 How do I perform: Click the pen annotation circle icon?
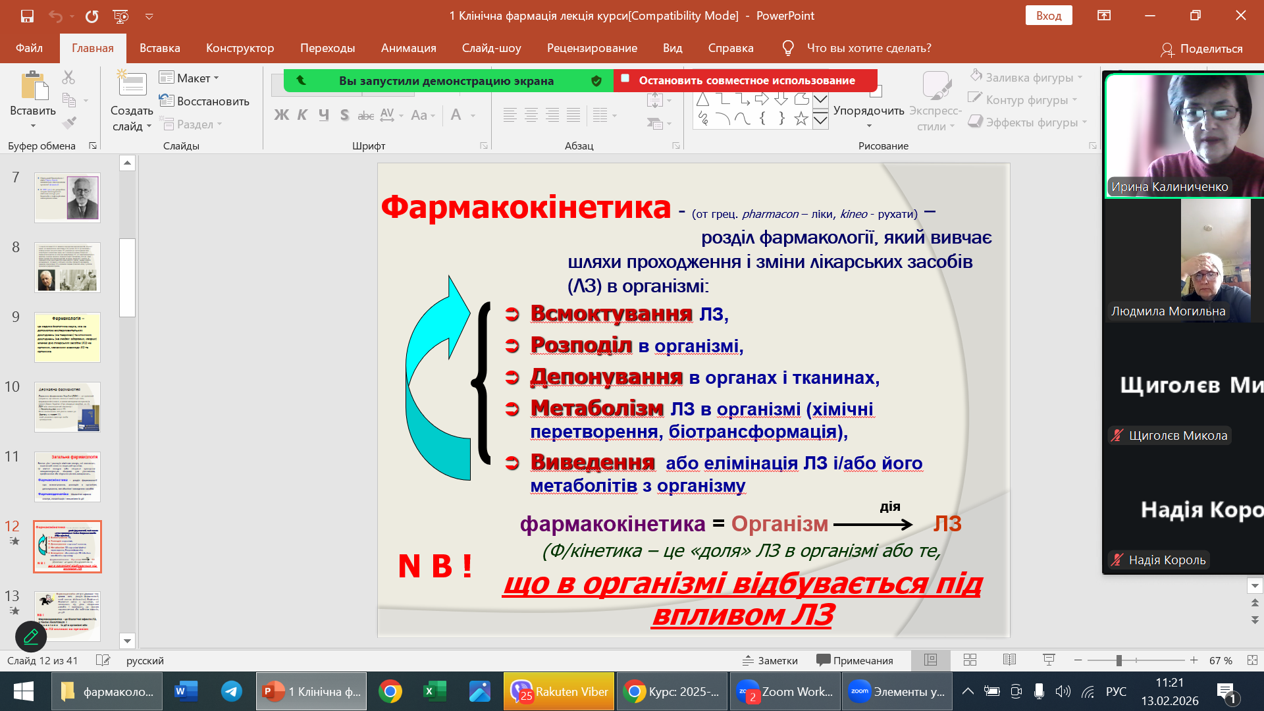pos(31,637)
